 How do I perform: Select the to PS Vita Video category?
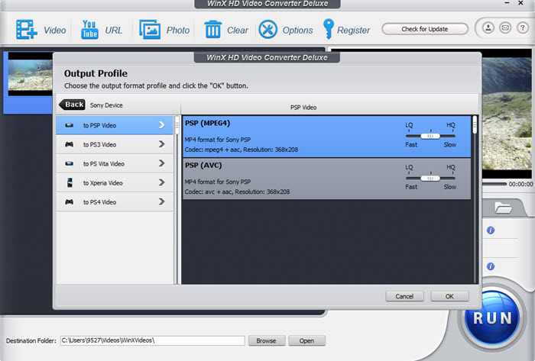[x=115, y=163]
